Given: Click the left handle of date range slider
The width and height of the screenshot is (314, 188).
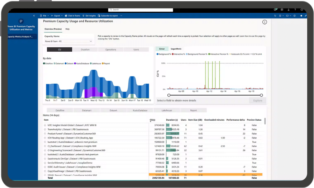Looking at the screenshot, I should coord(169,95).
